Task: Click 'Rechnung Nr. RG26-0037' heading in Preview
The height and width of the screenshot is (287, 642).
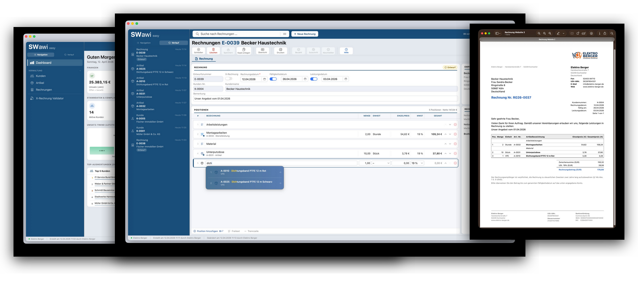Action: tap(511, 98)
